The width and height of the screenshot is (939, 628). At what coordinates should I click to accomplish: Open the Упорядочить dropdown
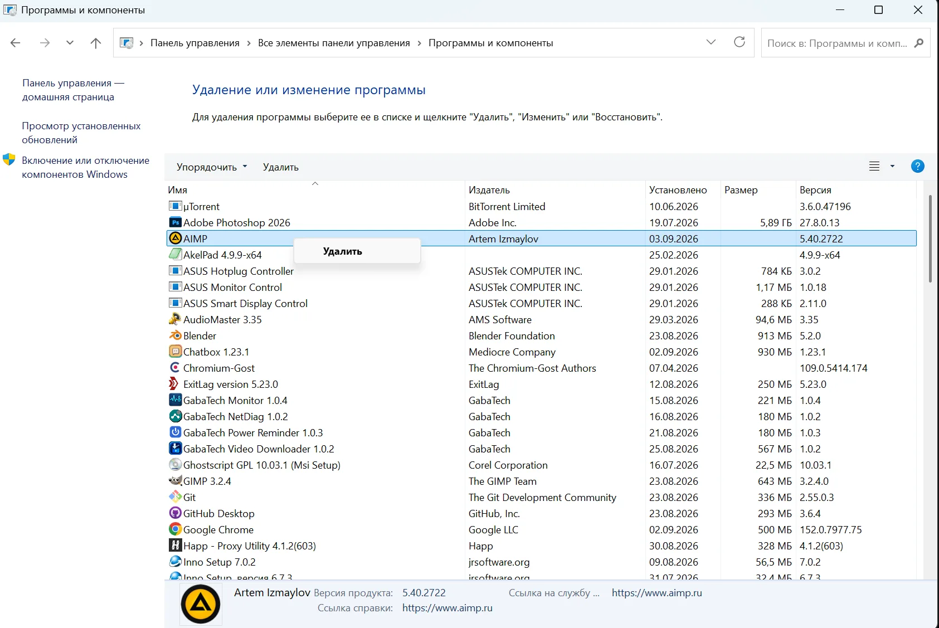click(x=212, y=167)
